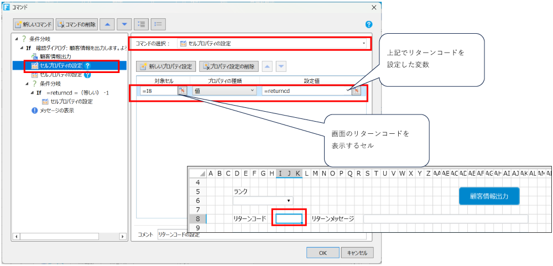
Task: Click the down arrow beside プロパティ設定の削除
Action: [x=281, y=66]
